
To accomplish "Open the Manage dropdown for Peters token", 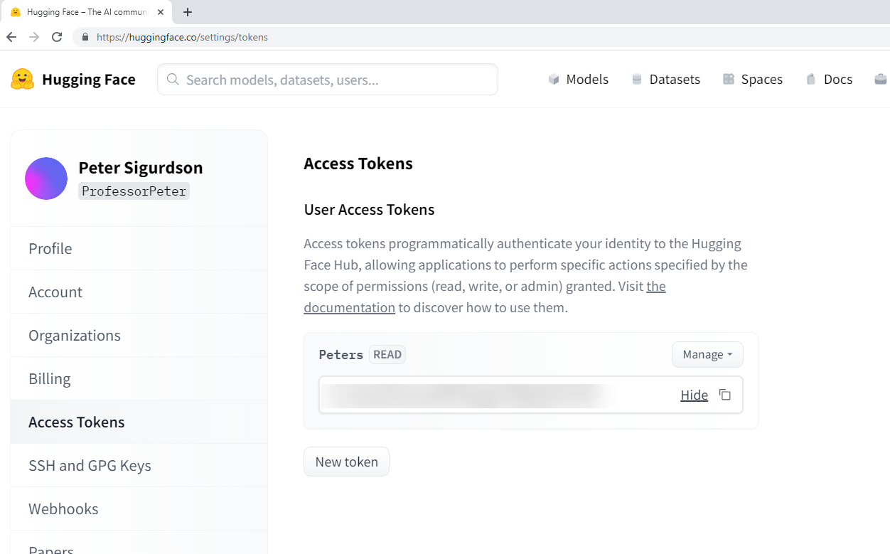I will [x=707, y=354].
